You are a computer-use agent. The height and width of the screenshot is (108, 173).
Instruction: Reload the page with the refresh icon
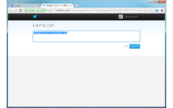tap(21, 11)
